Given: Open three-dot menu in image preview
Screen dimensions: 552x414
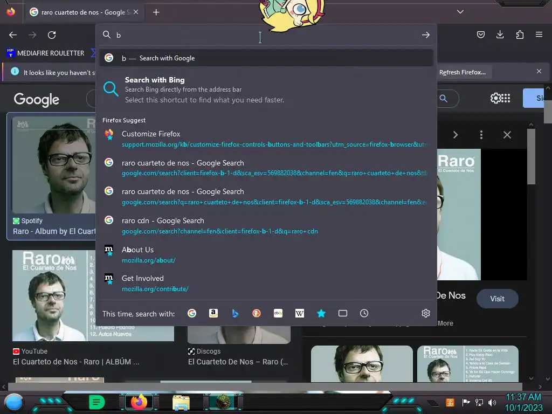Looking at the screenshot, I should (x=481, y=135).
